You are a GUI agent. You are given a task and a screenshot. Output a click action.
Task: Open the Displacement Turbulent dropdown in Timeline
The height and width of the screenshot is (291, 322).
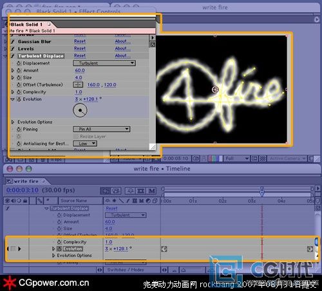pyautogui.click(x=126, y=215)
